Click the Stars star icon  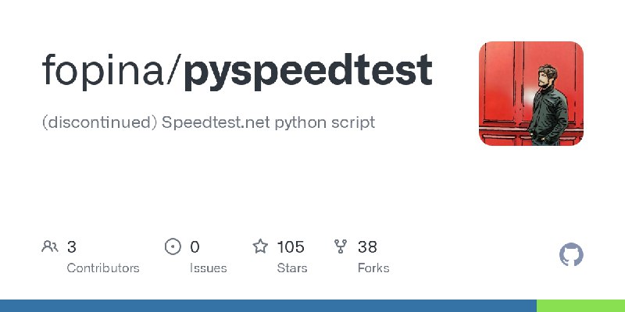pyautogui.click(x=260, y=246)
